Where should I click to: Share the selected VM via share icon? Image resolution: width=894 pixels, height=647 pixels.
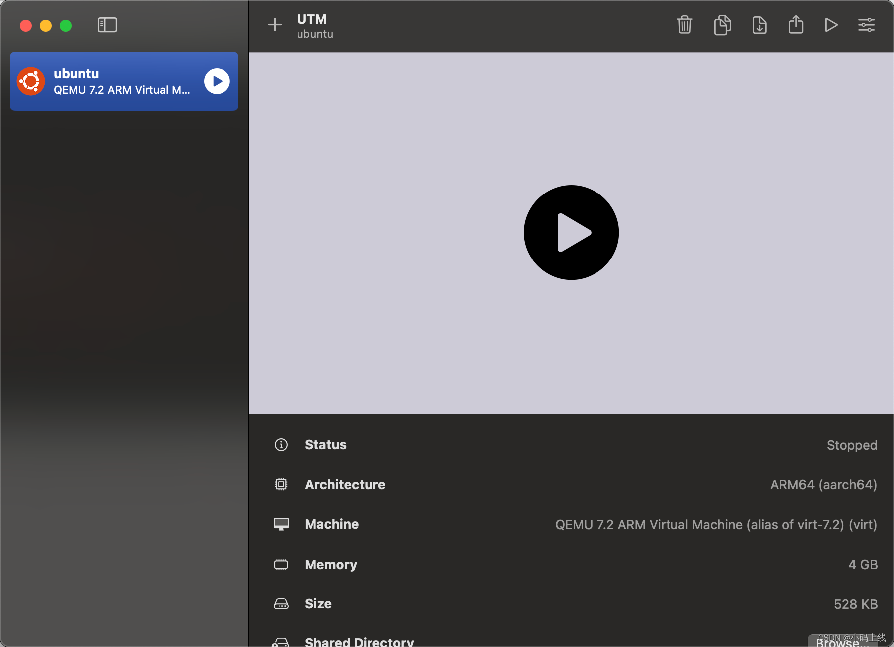pyautogui.click(x=796, y=24)
